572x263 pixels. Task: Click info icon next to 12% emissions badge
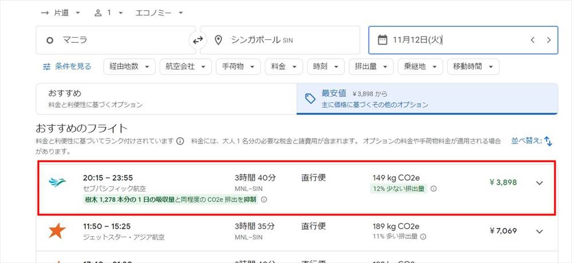(434, 189)
